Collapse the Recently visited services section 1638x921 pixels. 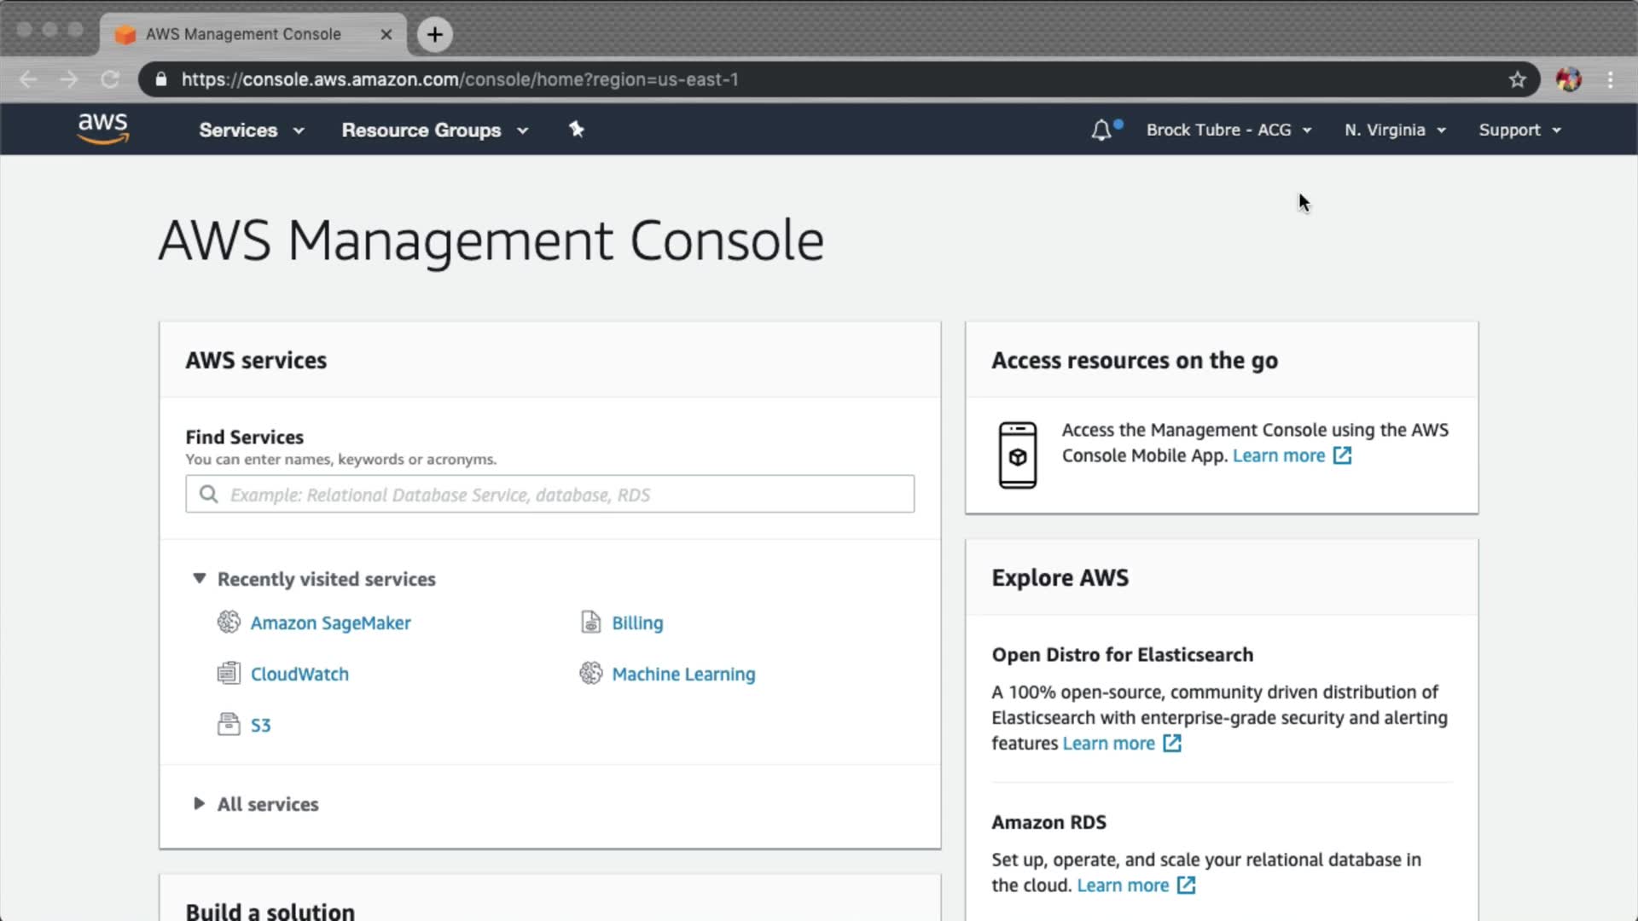point(199,578)
